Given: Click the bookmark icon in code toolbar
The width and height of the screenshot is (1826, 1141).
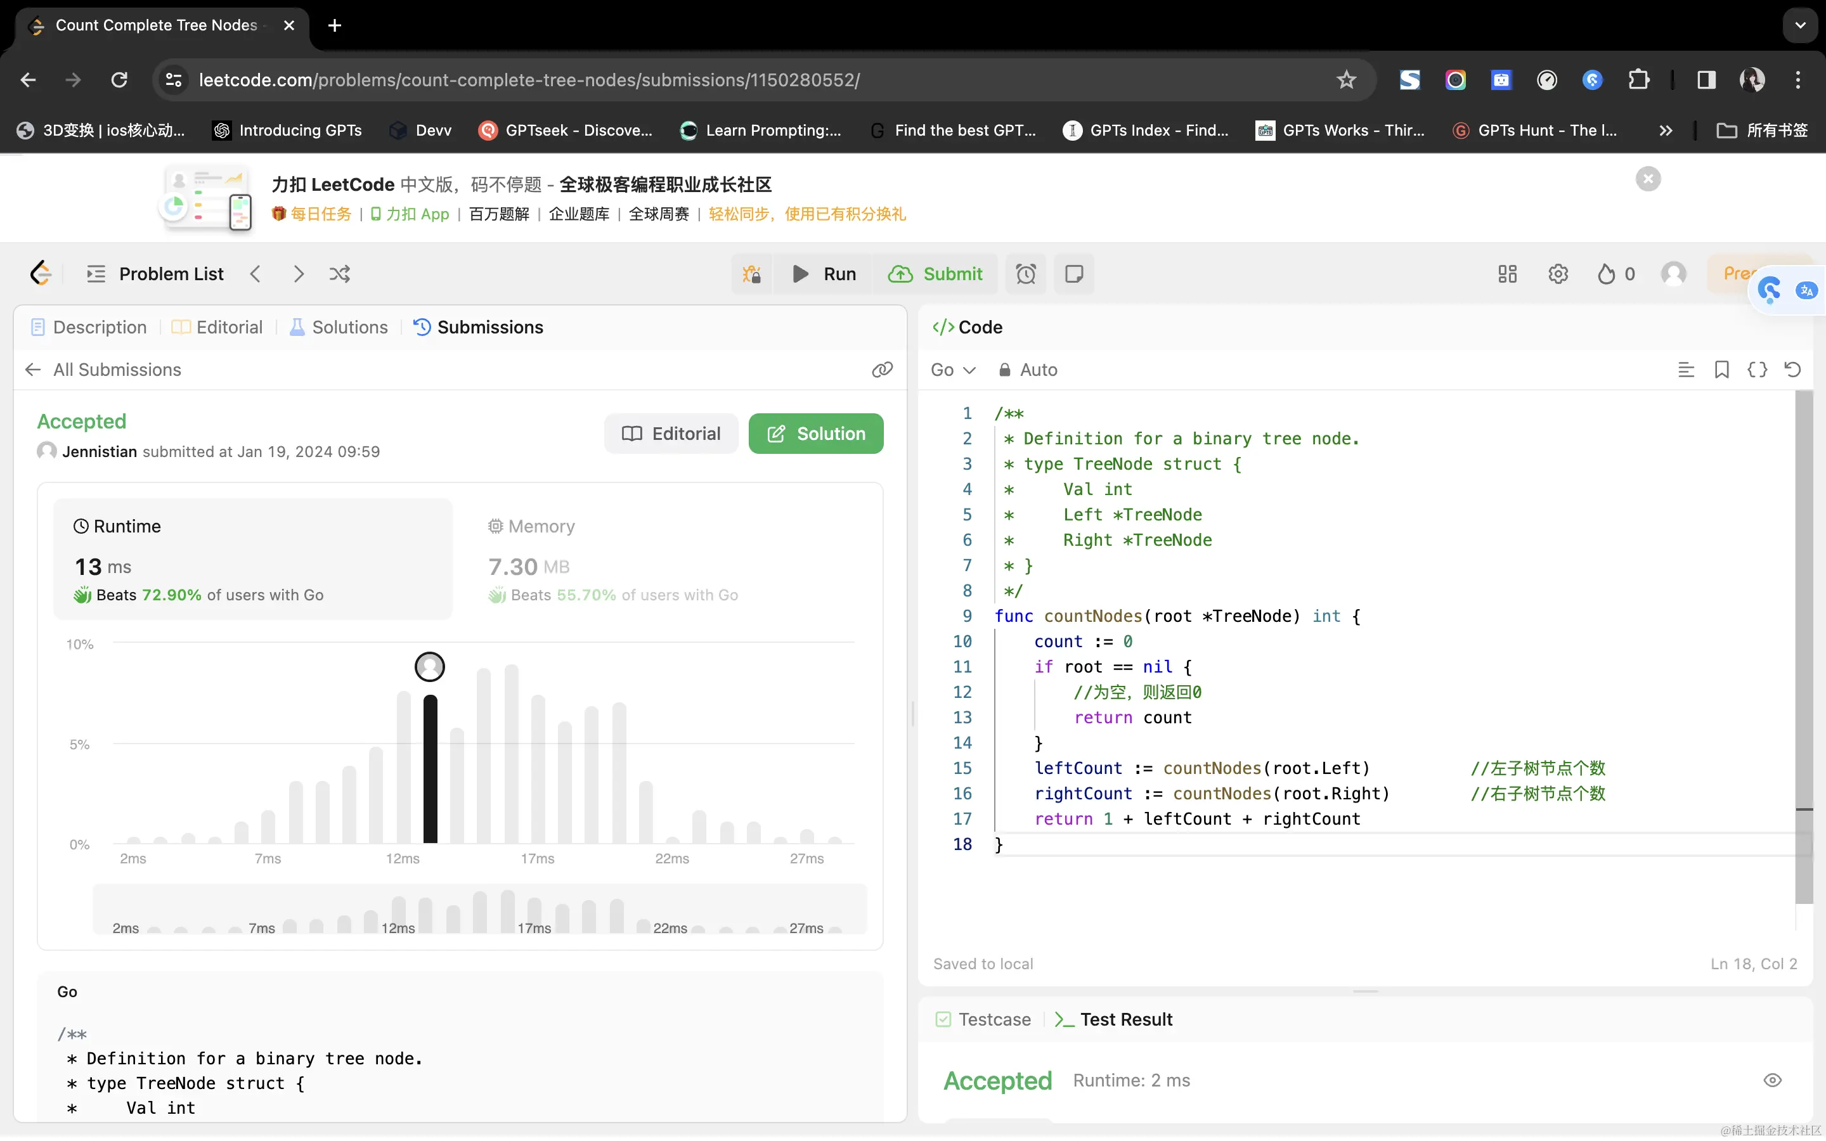Looking at the screenshot, I should 1721,370.
